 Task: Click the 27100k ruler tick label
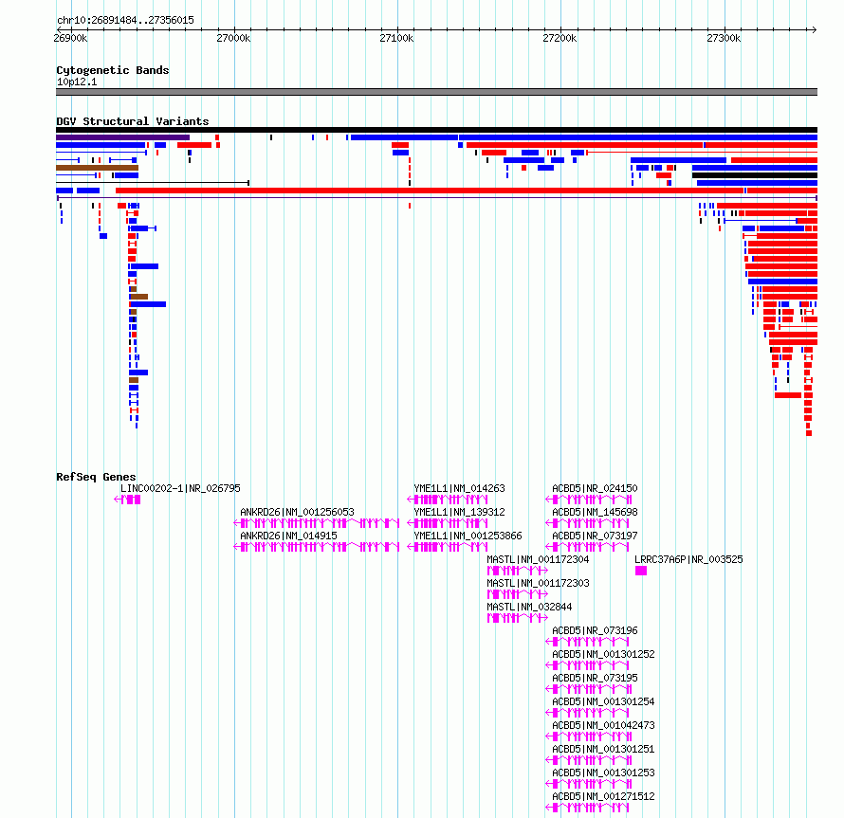tap(396, 38)
